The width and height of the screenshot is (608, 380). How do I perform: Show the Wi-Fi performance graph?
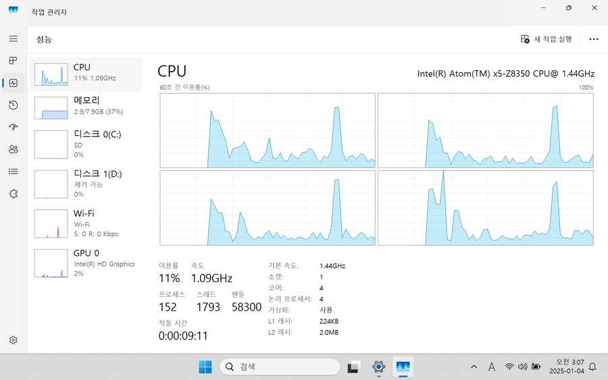(85, 223)
